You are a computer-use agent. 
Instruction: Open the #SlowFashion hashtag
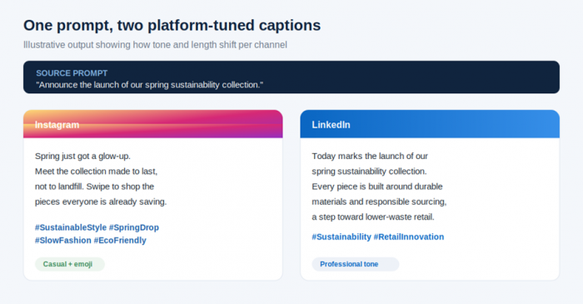(x=62, y=241)
